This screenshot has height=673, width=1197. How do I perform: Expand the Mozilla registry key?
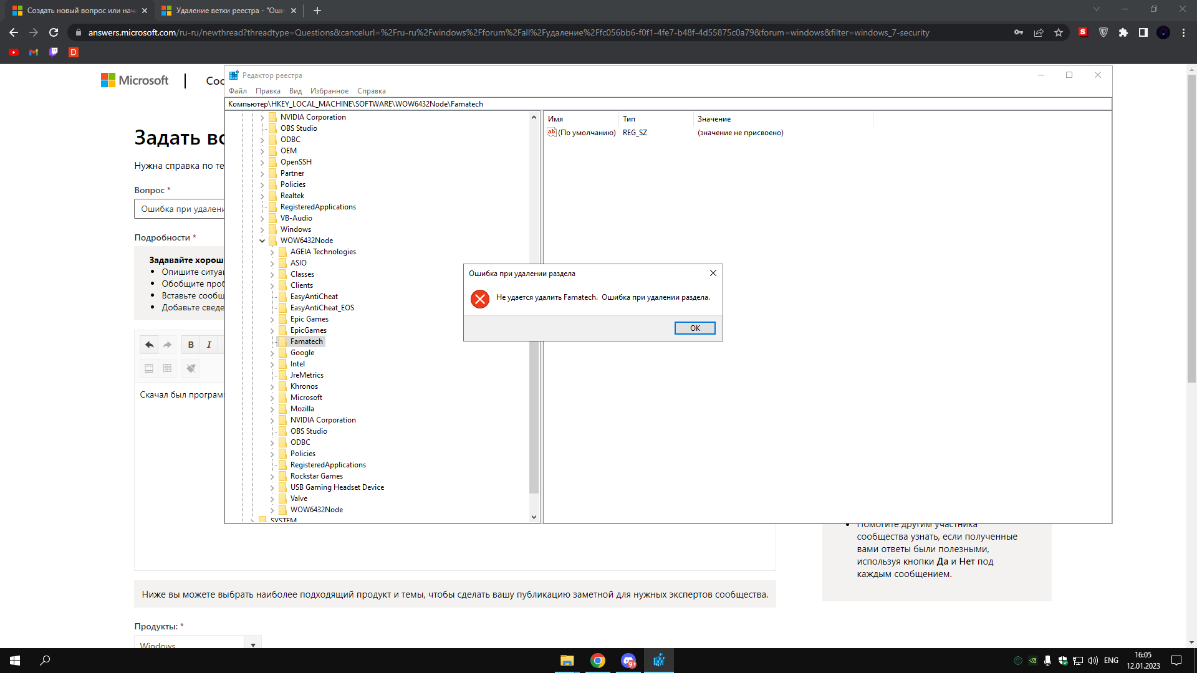point(272,409)
